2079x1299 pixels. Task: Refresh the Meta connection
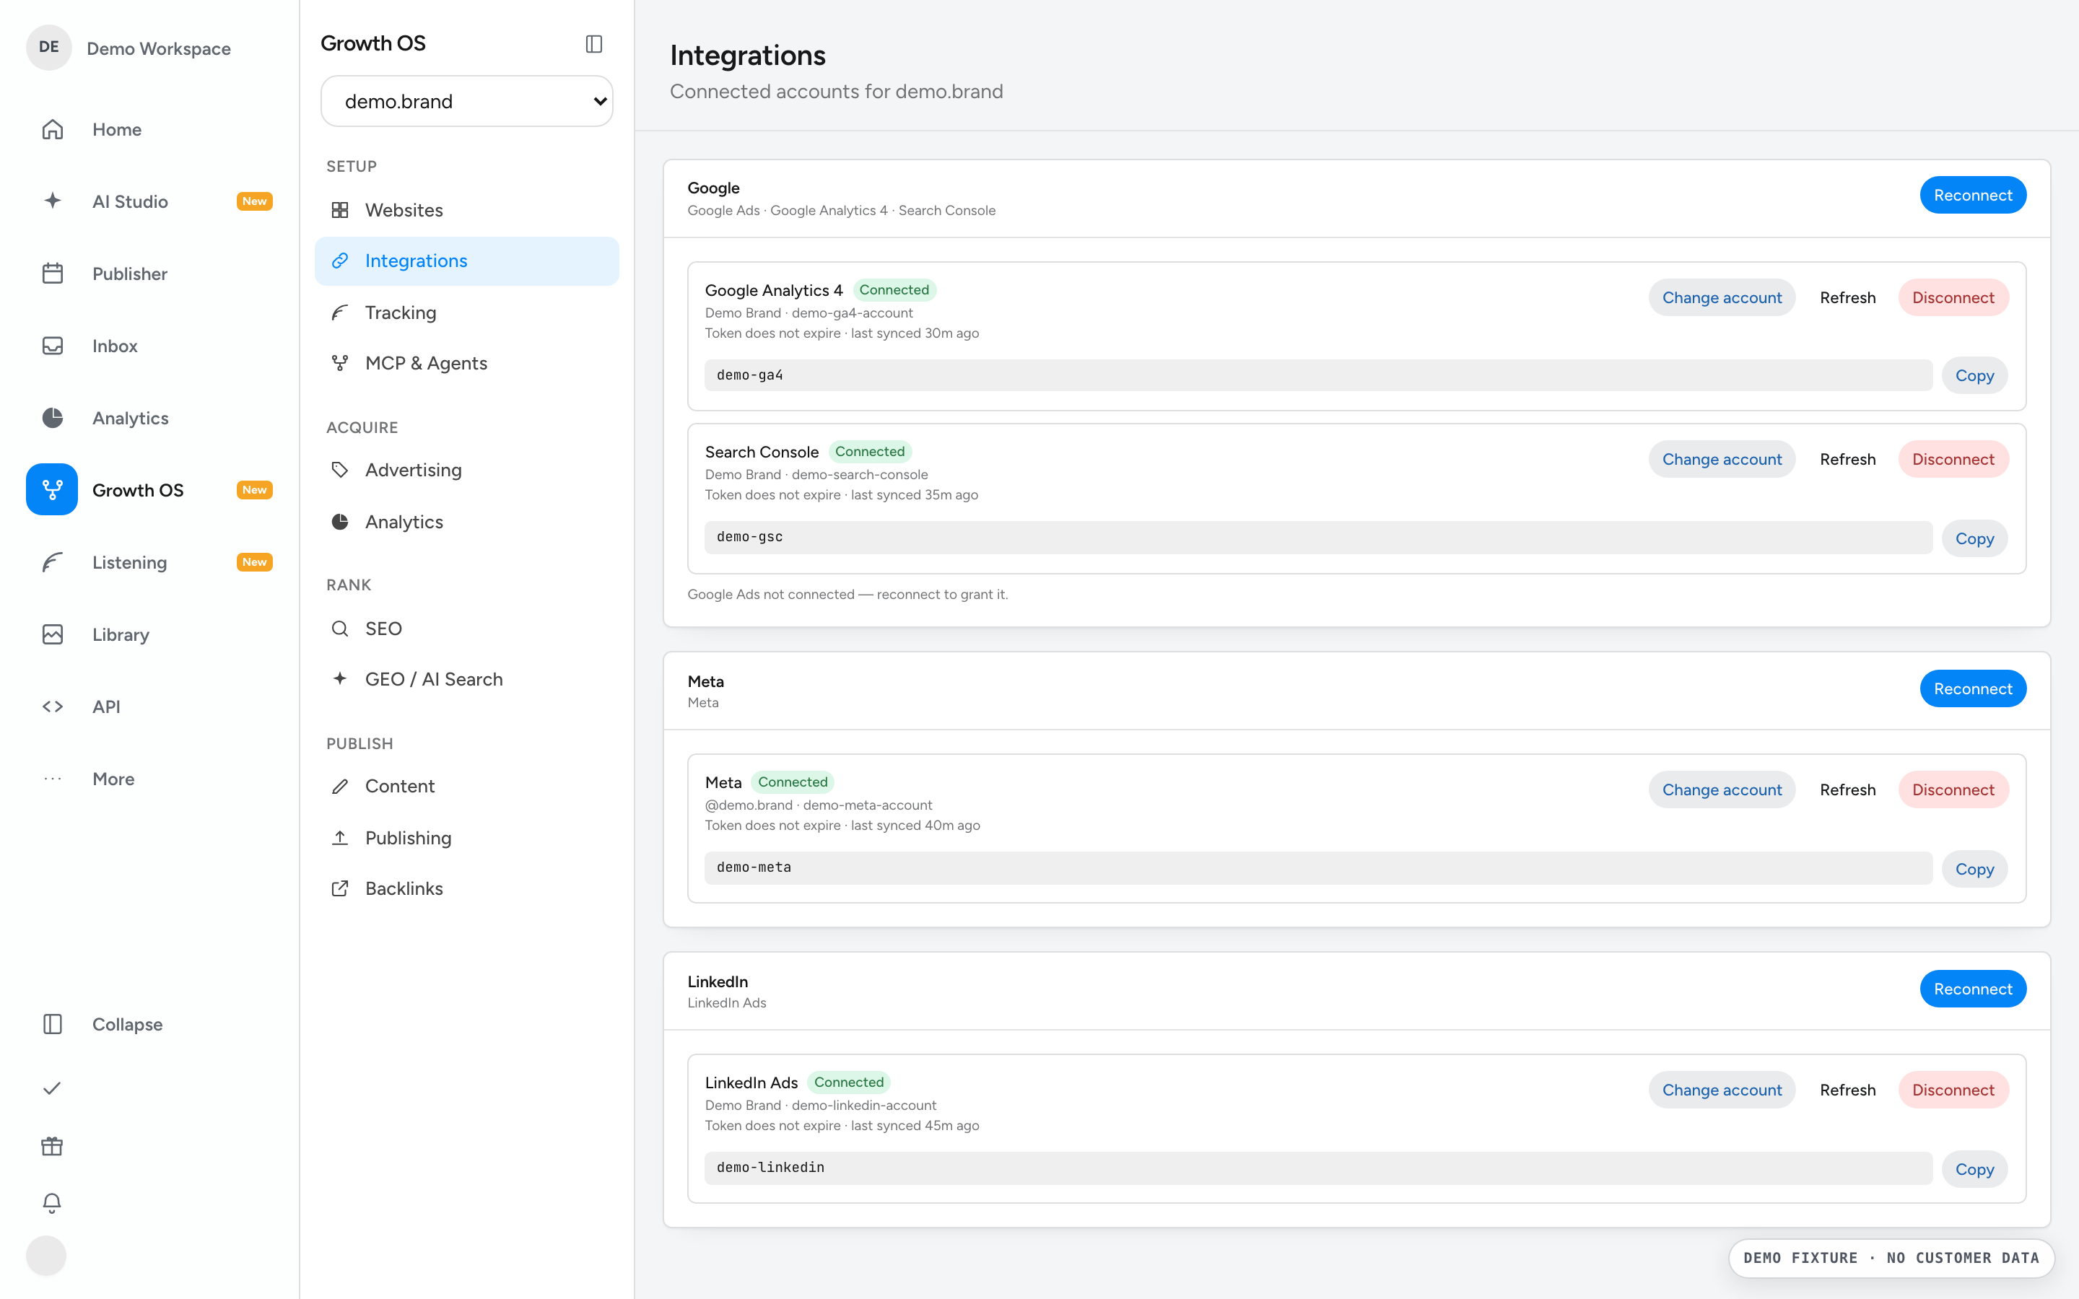[x=1847, y=790]
